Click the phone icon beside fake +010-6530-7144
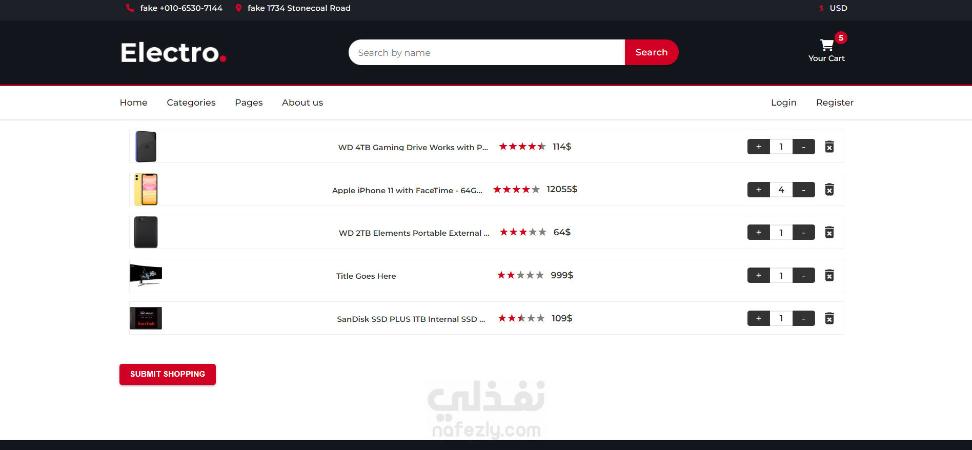Viewport: 972px width, 450px height. [130, 8]
